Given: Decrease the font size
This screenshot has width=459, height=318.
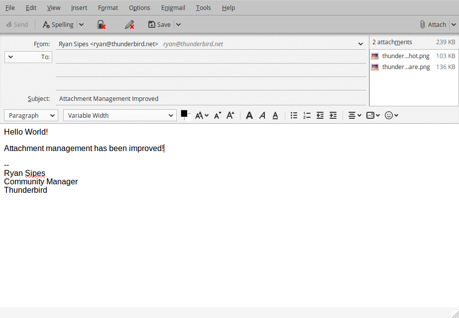Looking at the screenshot, I should coord(218,115).
